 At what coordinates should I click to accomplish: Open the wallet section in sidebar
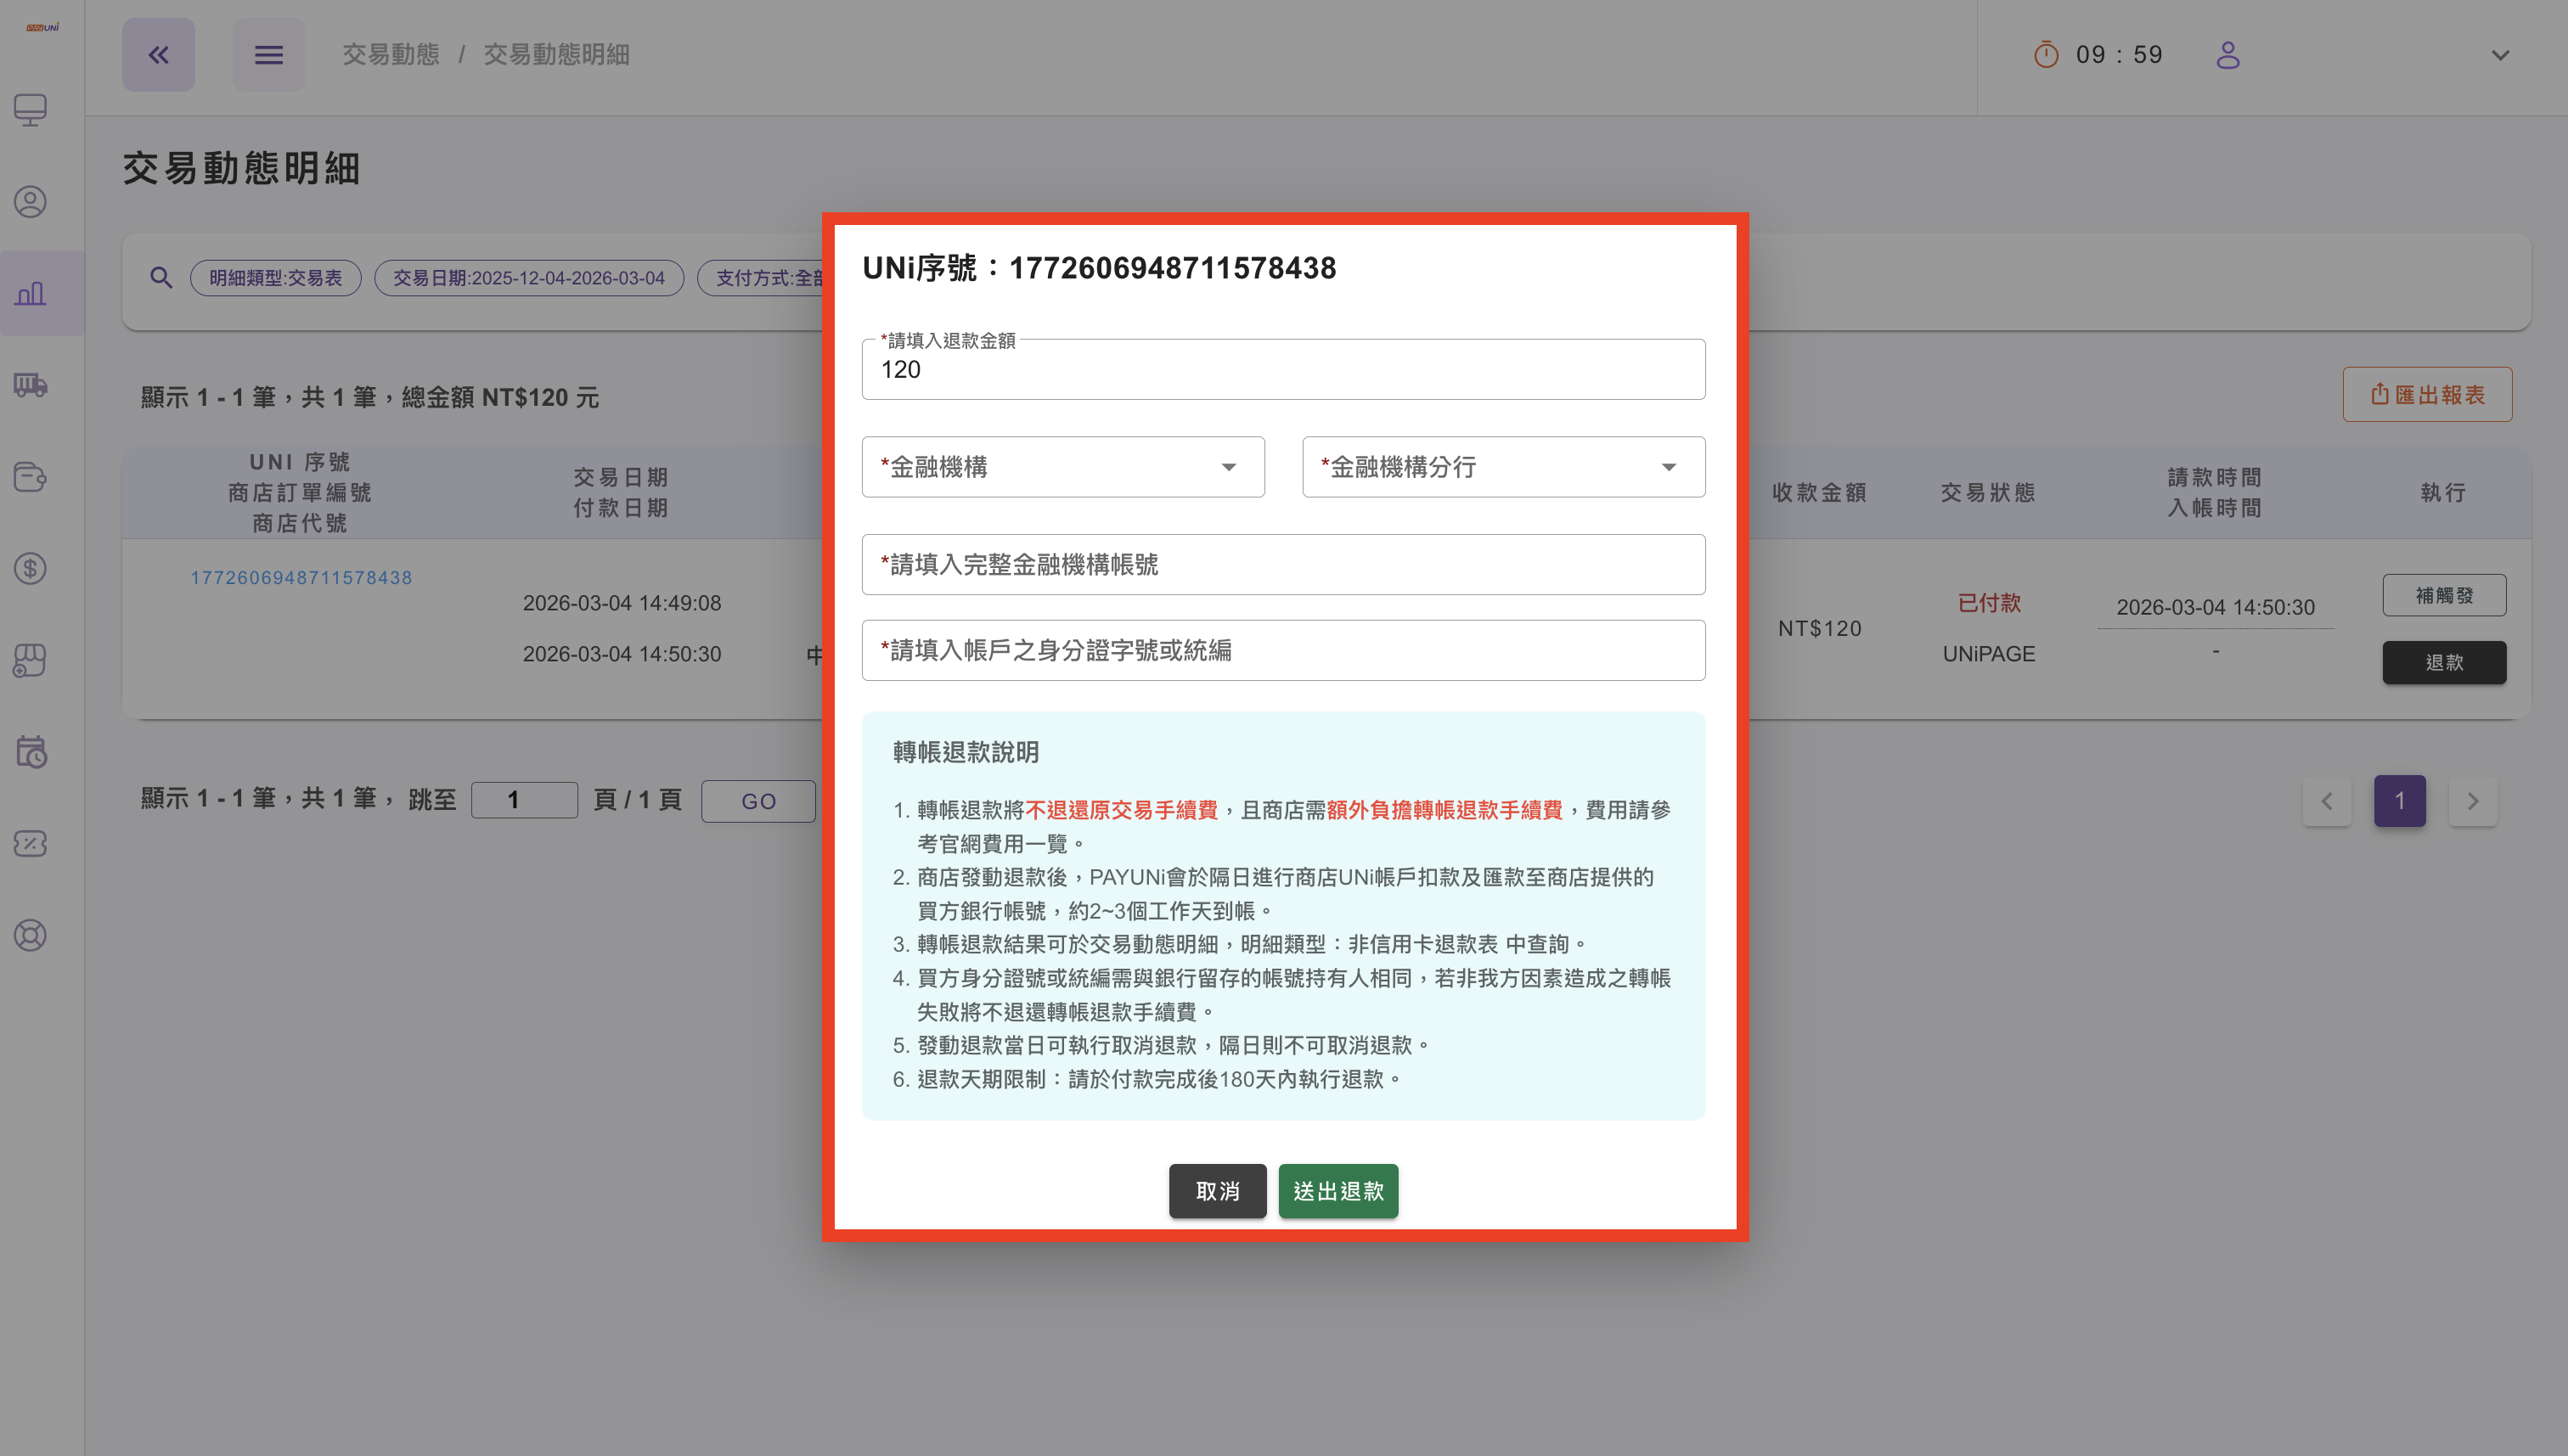click(x=30, y=478)
